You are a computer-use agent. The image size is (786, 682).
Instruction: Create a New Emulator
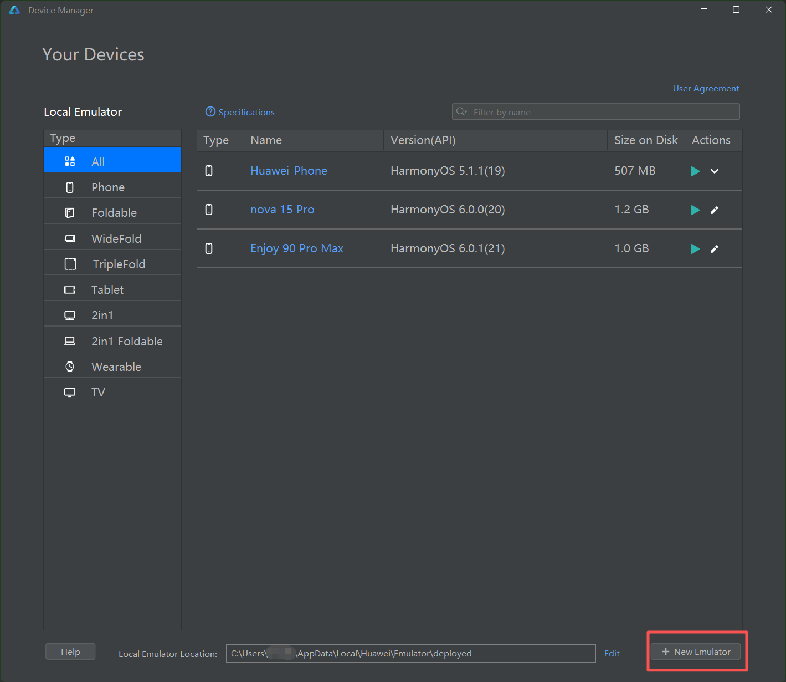coord(696,652)
